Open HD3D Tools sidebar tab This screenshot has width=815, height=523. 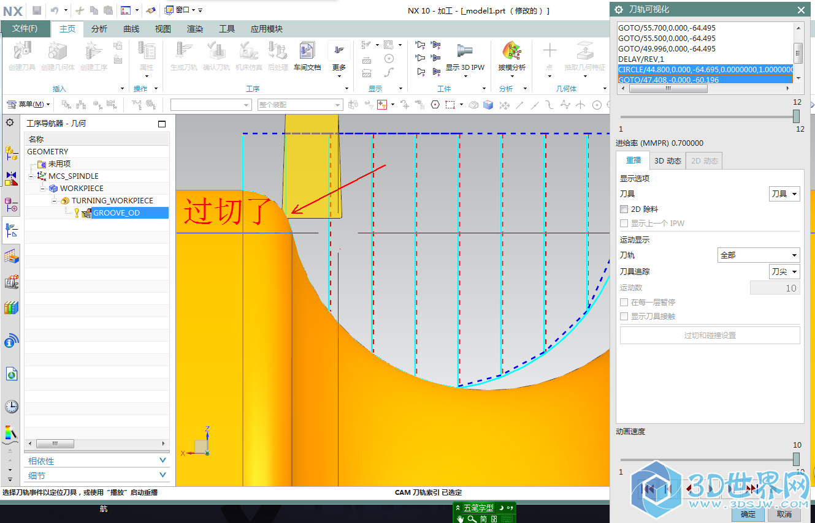11,341
